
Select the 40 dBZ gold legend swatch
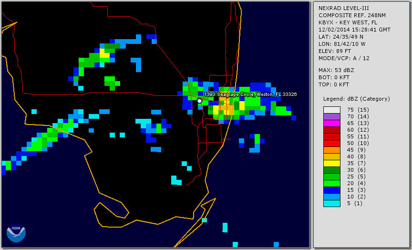point(331,156)
